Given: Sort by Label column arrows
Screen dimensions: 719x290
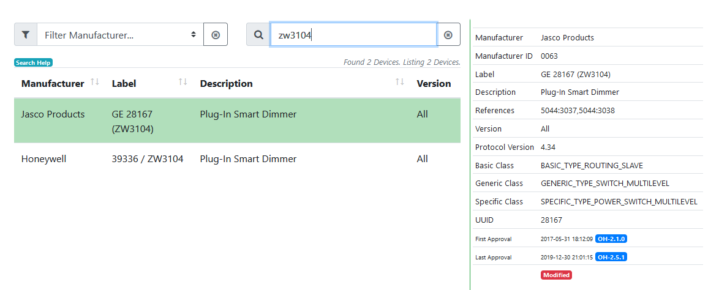Looking at the screenshot, I should (183, 82).
